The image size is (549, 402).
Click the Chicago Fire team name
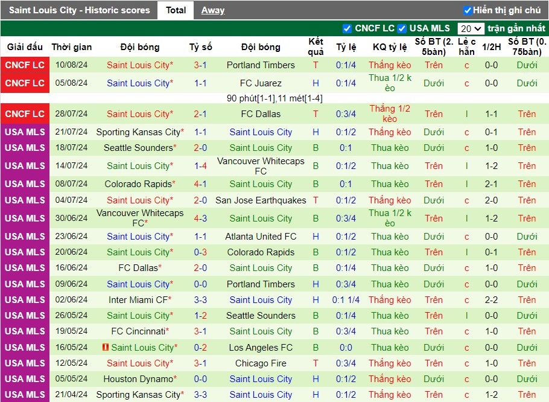(x=261, y=363)
